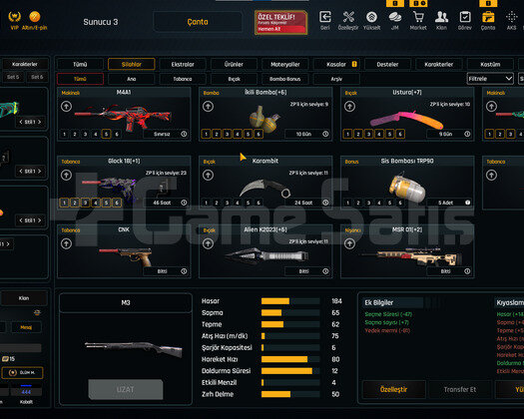
Task: Filter weapons by the Tabanca sub-tab
Action: [x=183, y=79]
